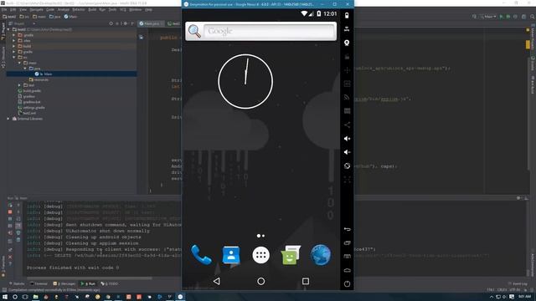536x301 pixels.
Task: Open File Explorer from the taskbar
Action: coord(35,297)
